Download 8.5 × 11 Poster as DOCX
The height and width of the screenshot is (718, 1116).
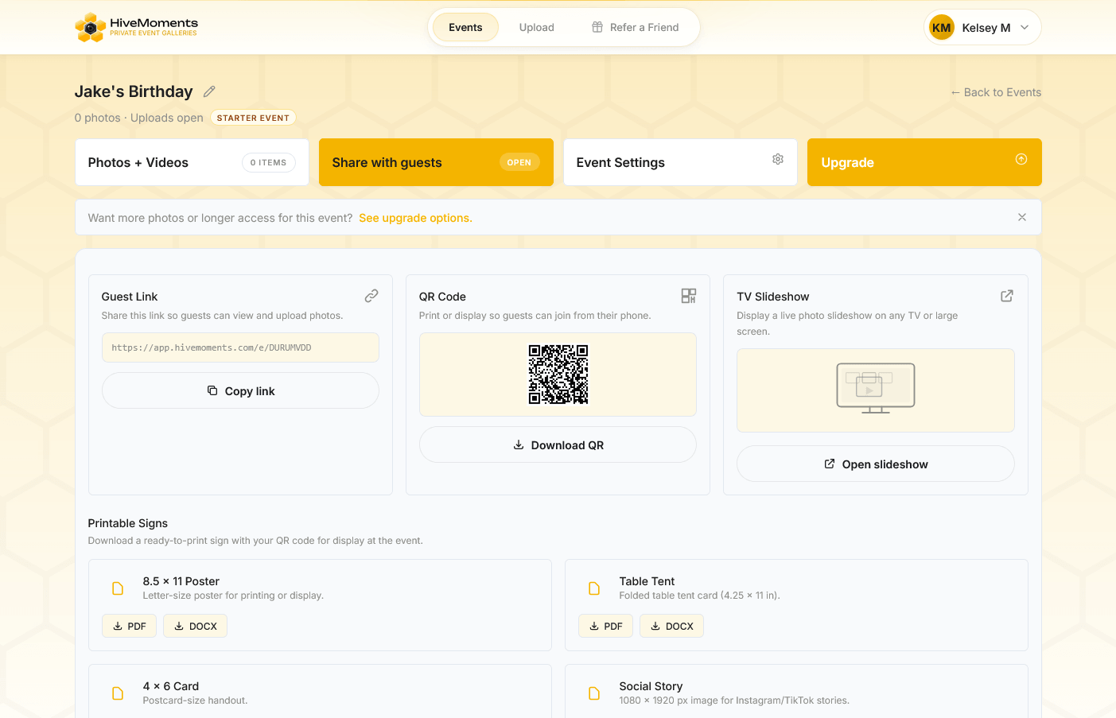[x=195, y=626]
